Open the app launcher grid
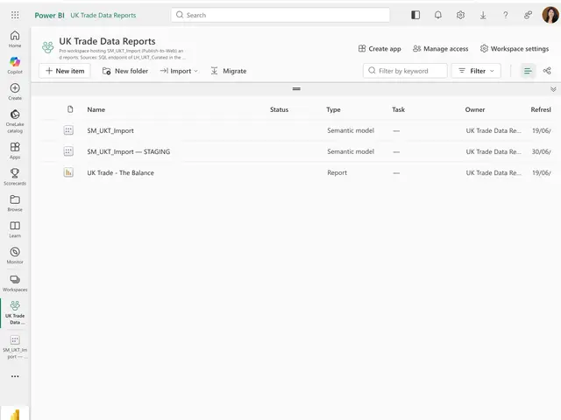This screenshot has width=561, height=420. coord(15,15)
